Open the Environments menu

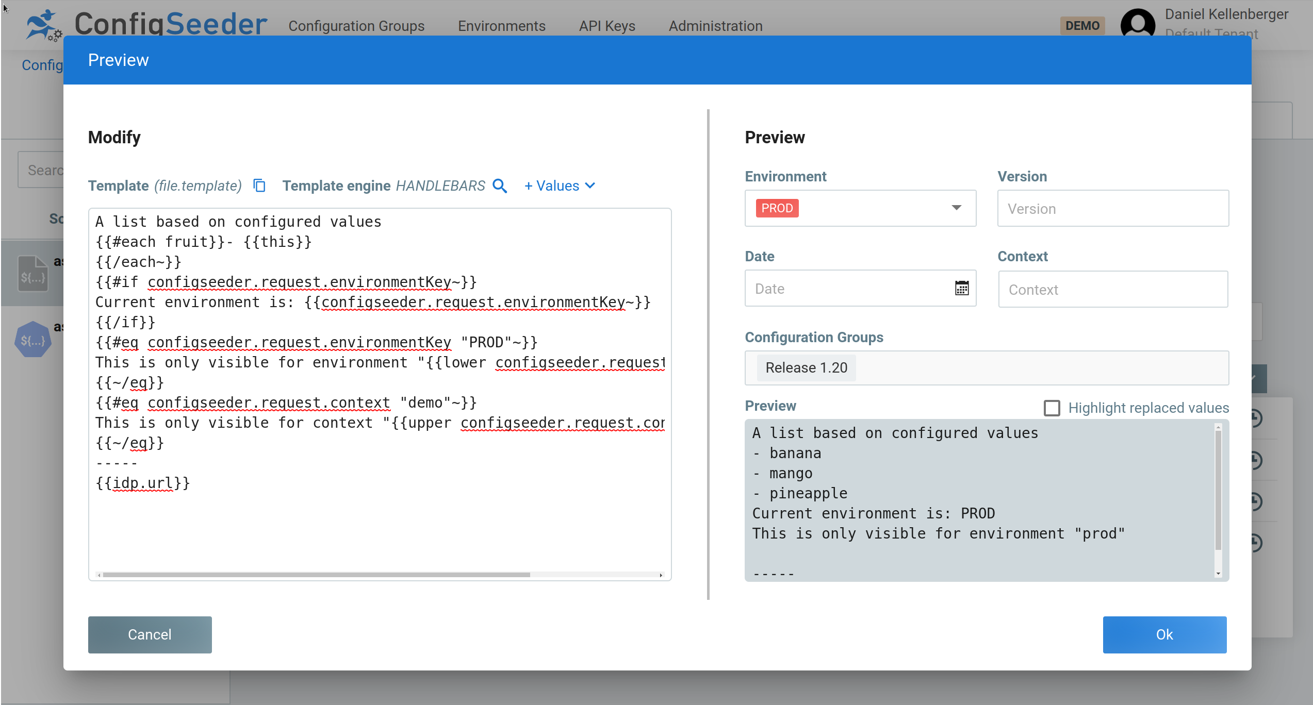[x=501, y=25]
